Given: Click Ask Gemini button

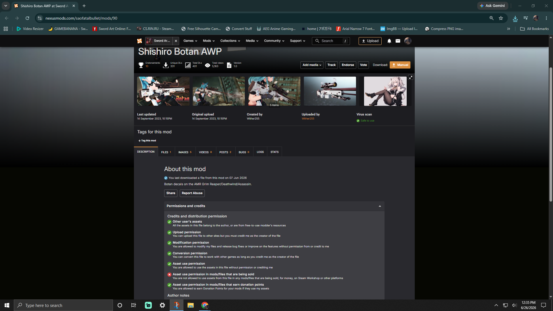Looking at the screenshot, I should [x=493, y=6].
